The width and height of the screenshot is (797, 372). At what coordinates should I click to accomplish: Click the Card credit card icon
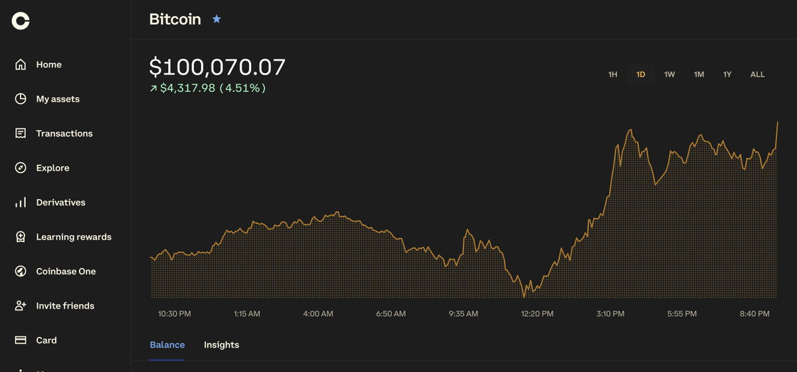(x=21, y=340)
